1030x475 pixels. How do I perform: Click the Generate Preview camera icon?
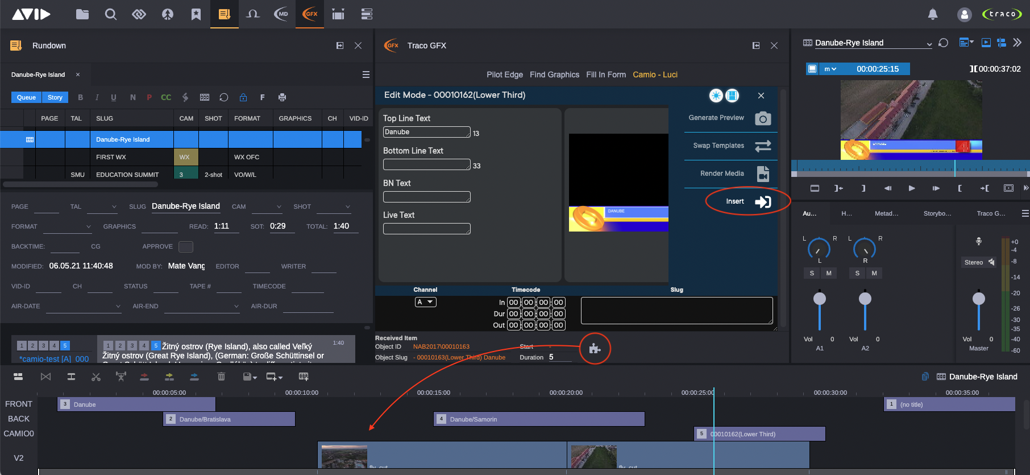763,118
